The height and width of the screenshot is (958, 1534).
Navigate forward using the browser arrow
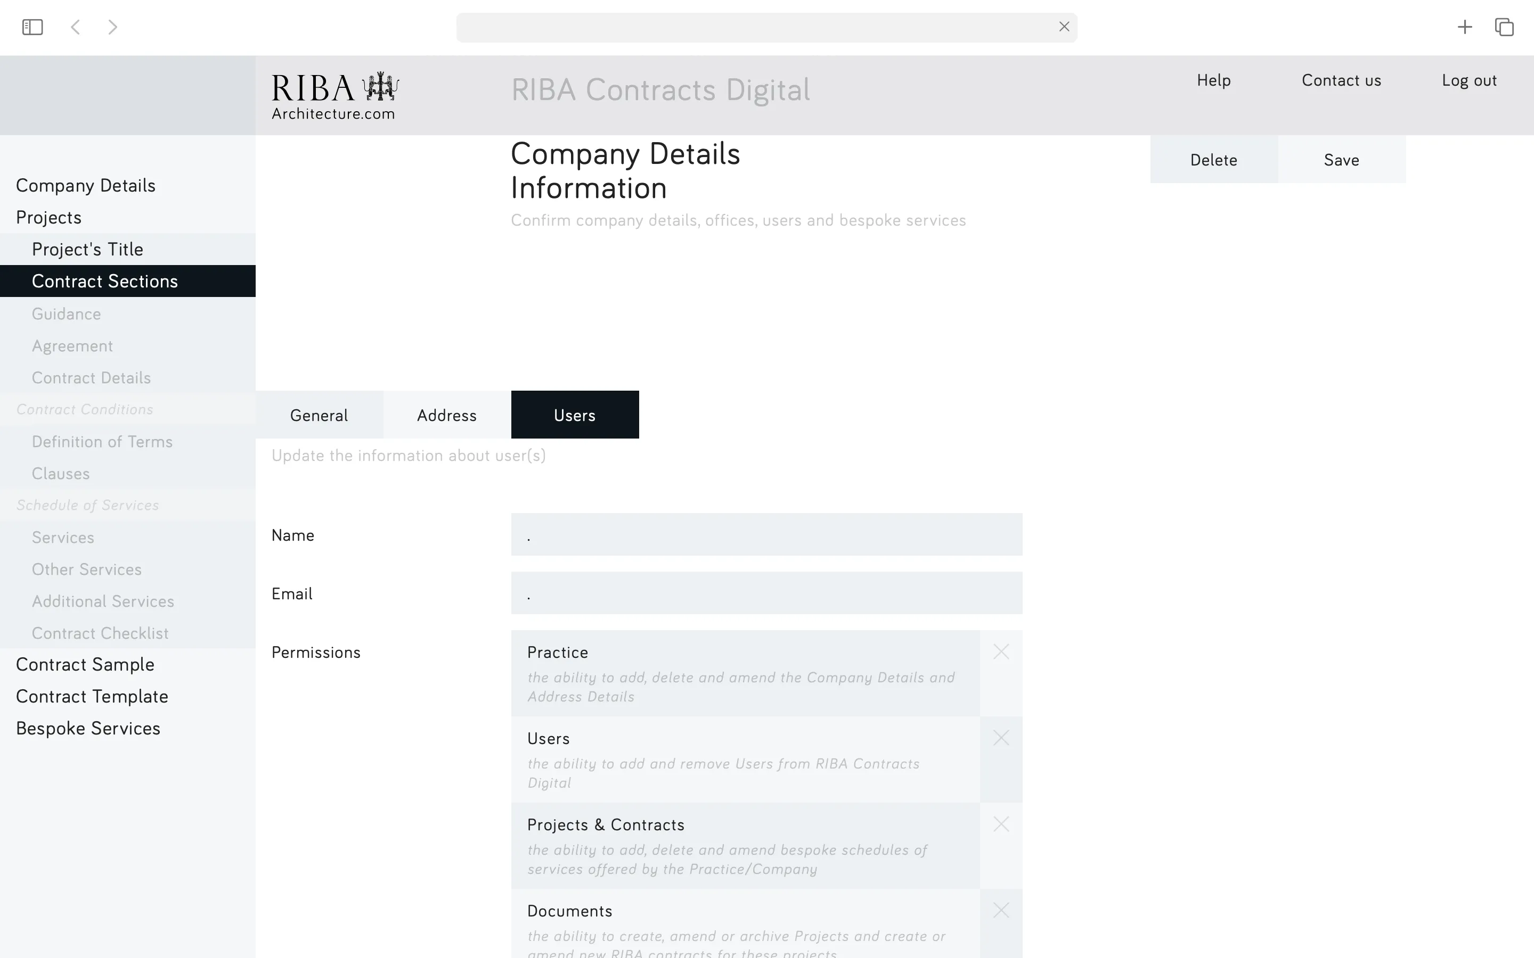pos(112,27)
